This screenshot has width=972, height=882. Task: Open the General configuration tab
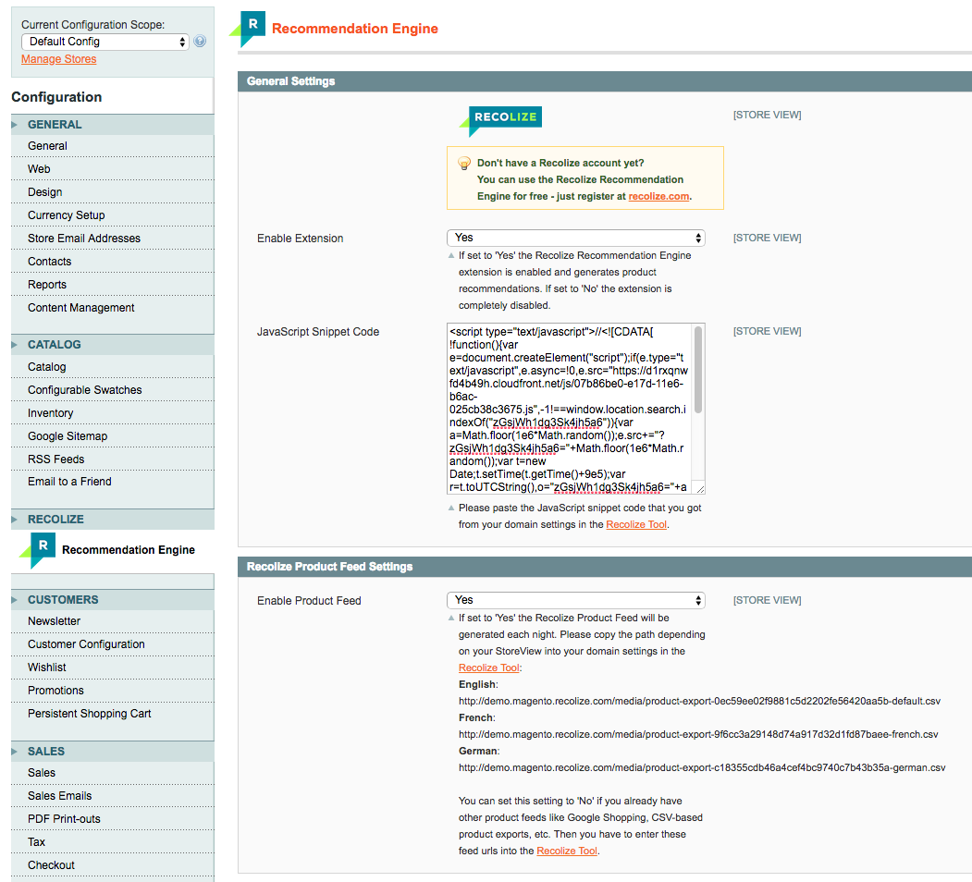click(x=112, y=146)
